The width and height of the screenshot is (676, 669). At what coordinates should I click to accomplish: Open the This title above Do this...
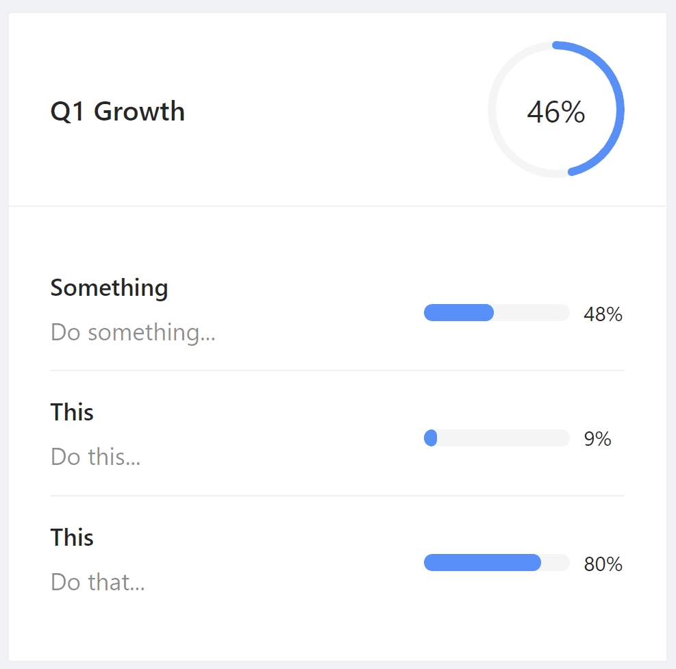(72, 412)
